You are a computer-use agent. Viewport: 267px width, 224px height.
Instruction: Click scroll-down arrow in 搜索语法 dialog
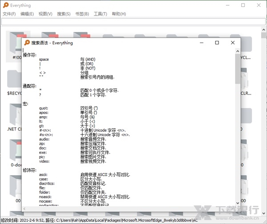(x=238, y=203)
